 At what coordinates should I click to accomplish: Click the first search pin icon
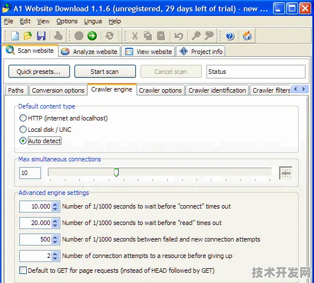pos(196,36)
